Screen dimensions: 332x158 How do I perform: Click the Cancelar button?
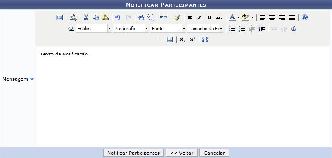coord(214,153)
